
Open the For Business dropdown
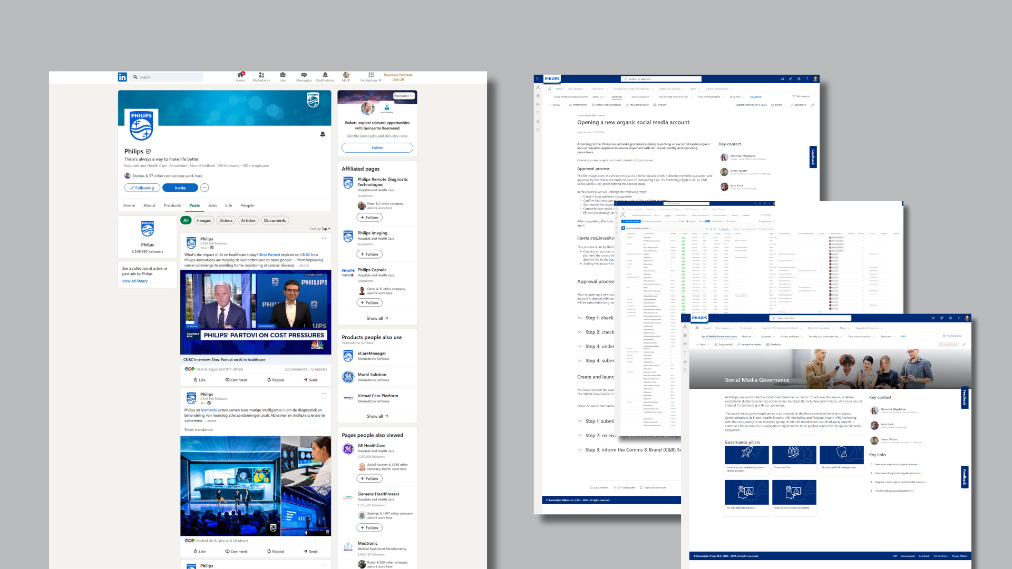click(371, 77)
